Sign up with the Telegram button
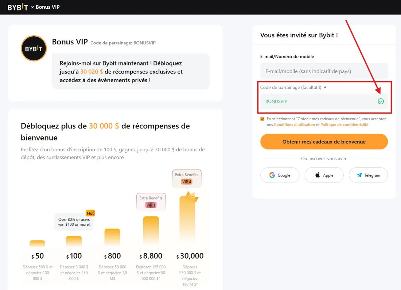 tap(368, 175)
